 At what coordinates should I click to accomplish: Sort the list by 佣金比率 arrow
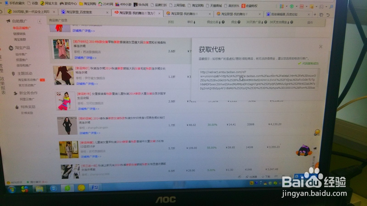point(220,22)
